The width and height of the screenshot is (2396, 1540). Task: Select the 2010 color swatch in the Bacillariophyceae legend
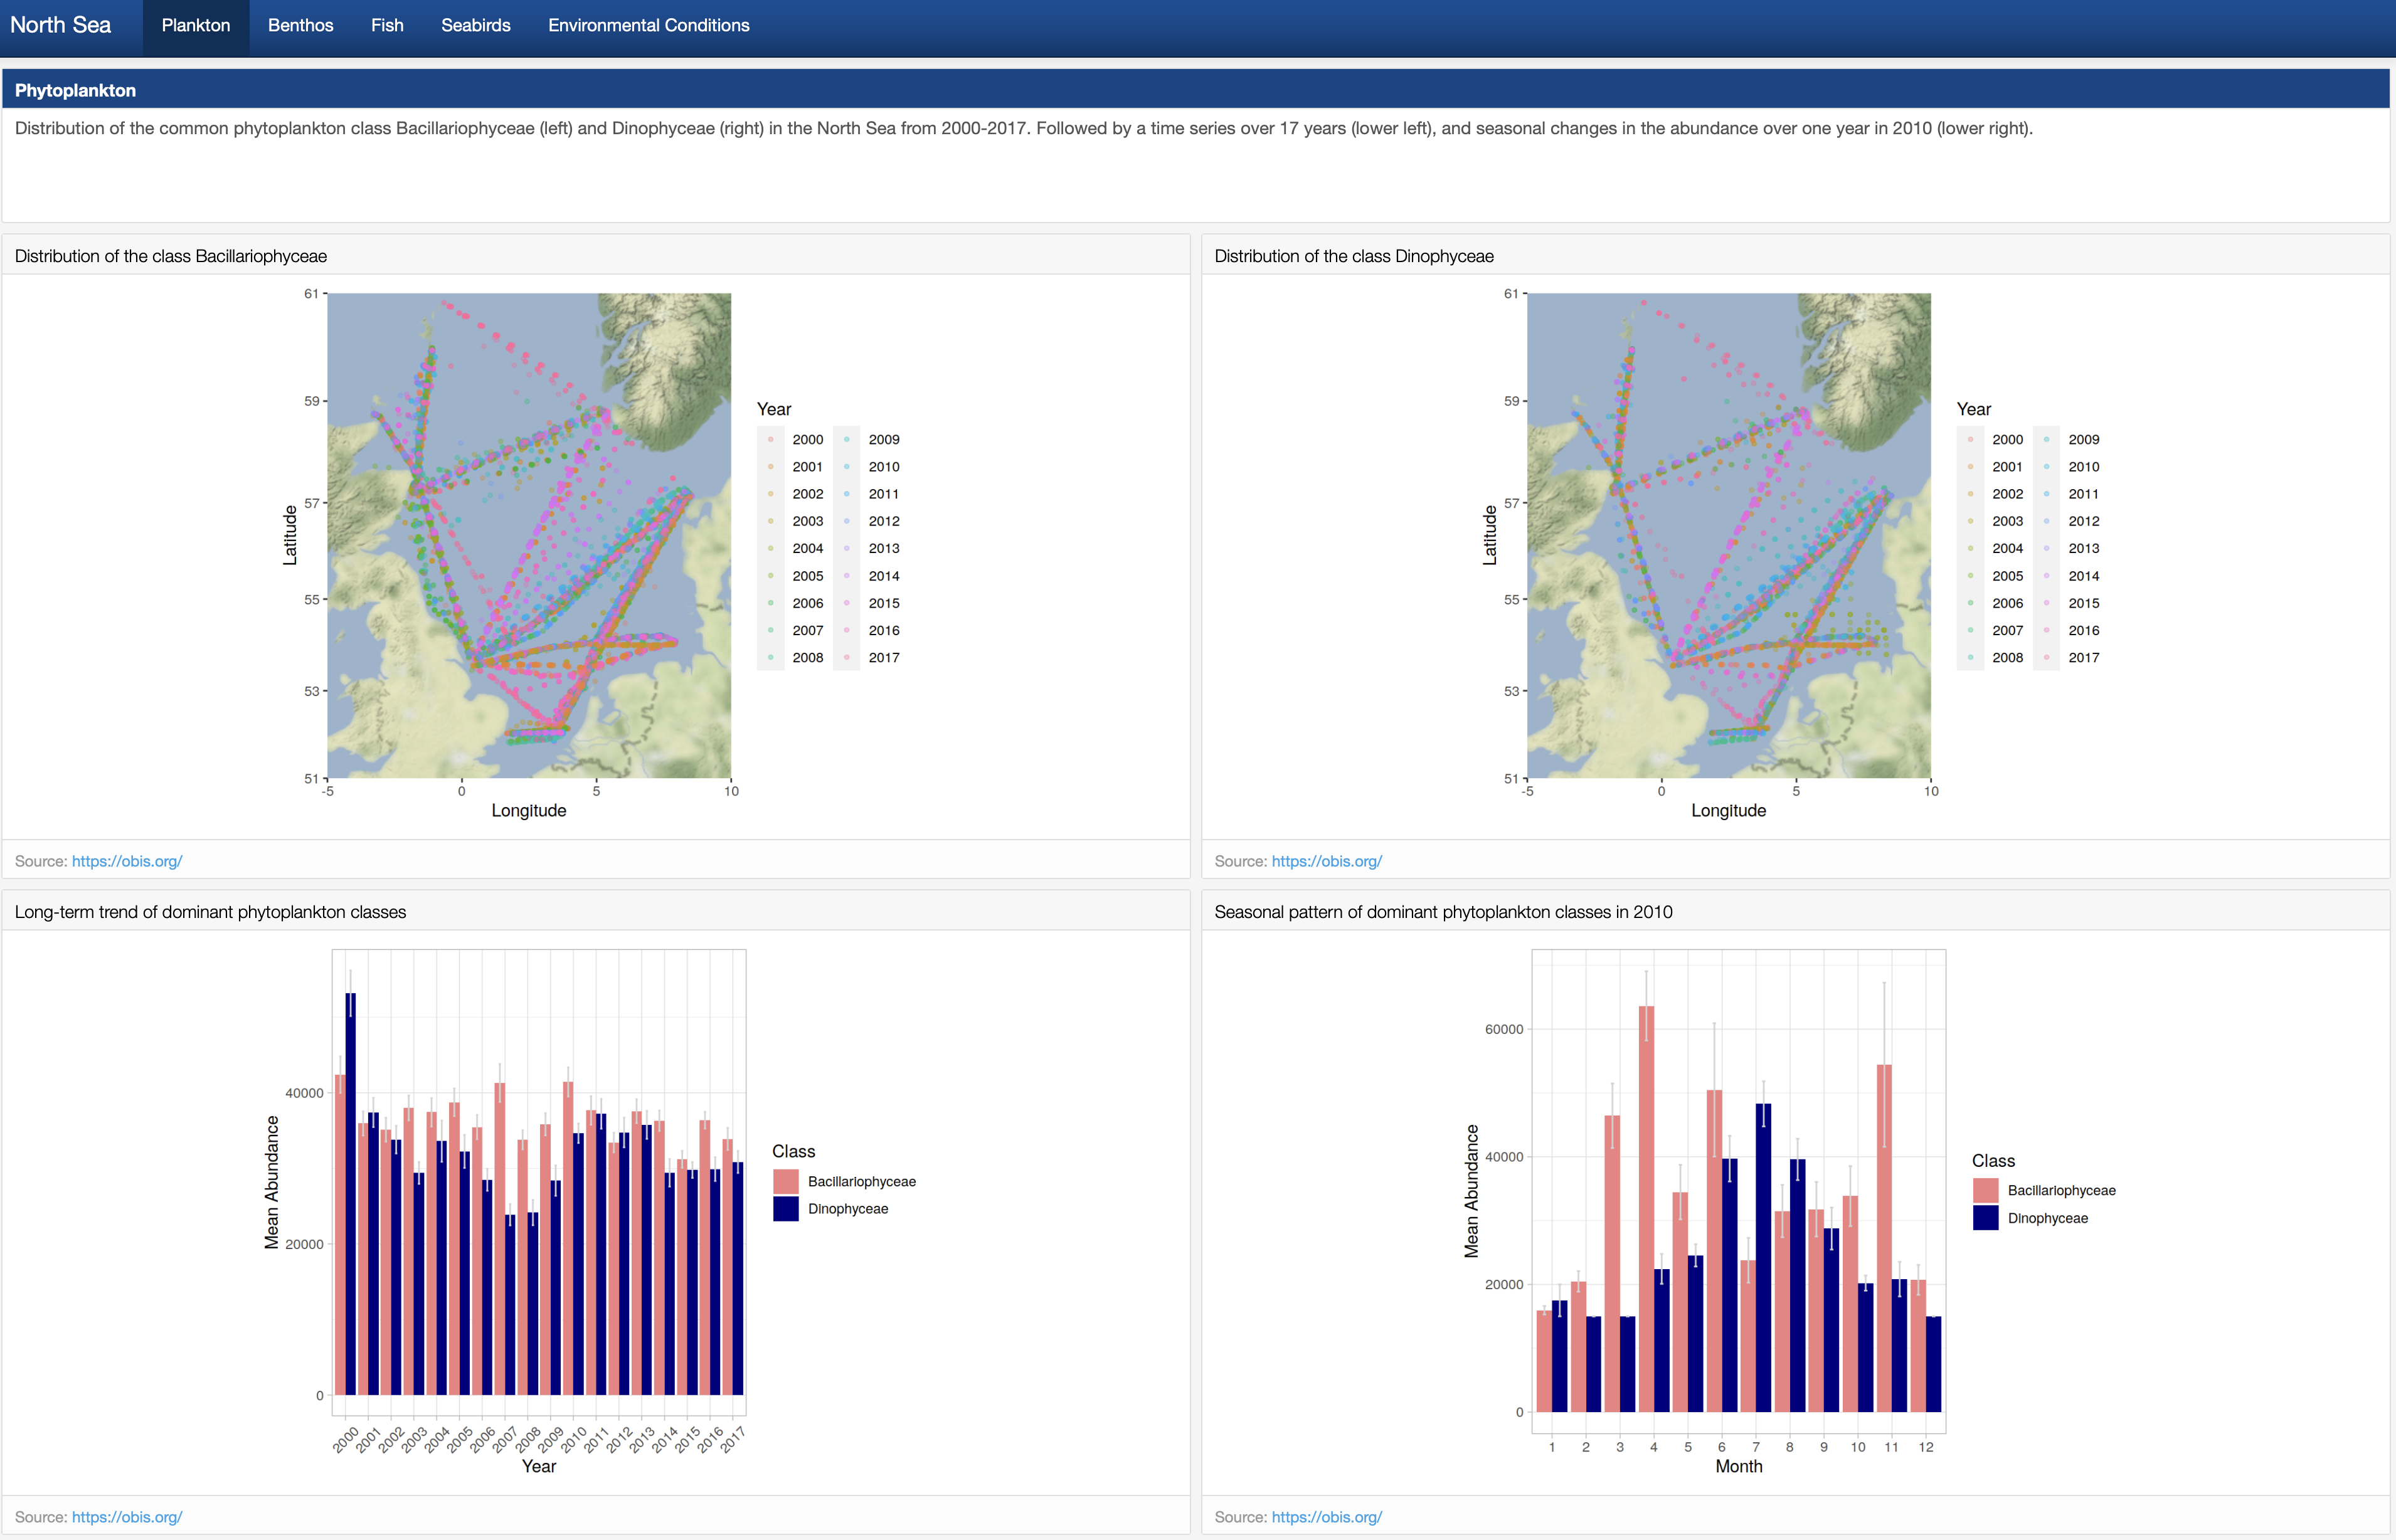(846, 466)
